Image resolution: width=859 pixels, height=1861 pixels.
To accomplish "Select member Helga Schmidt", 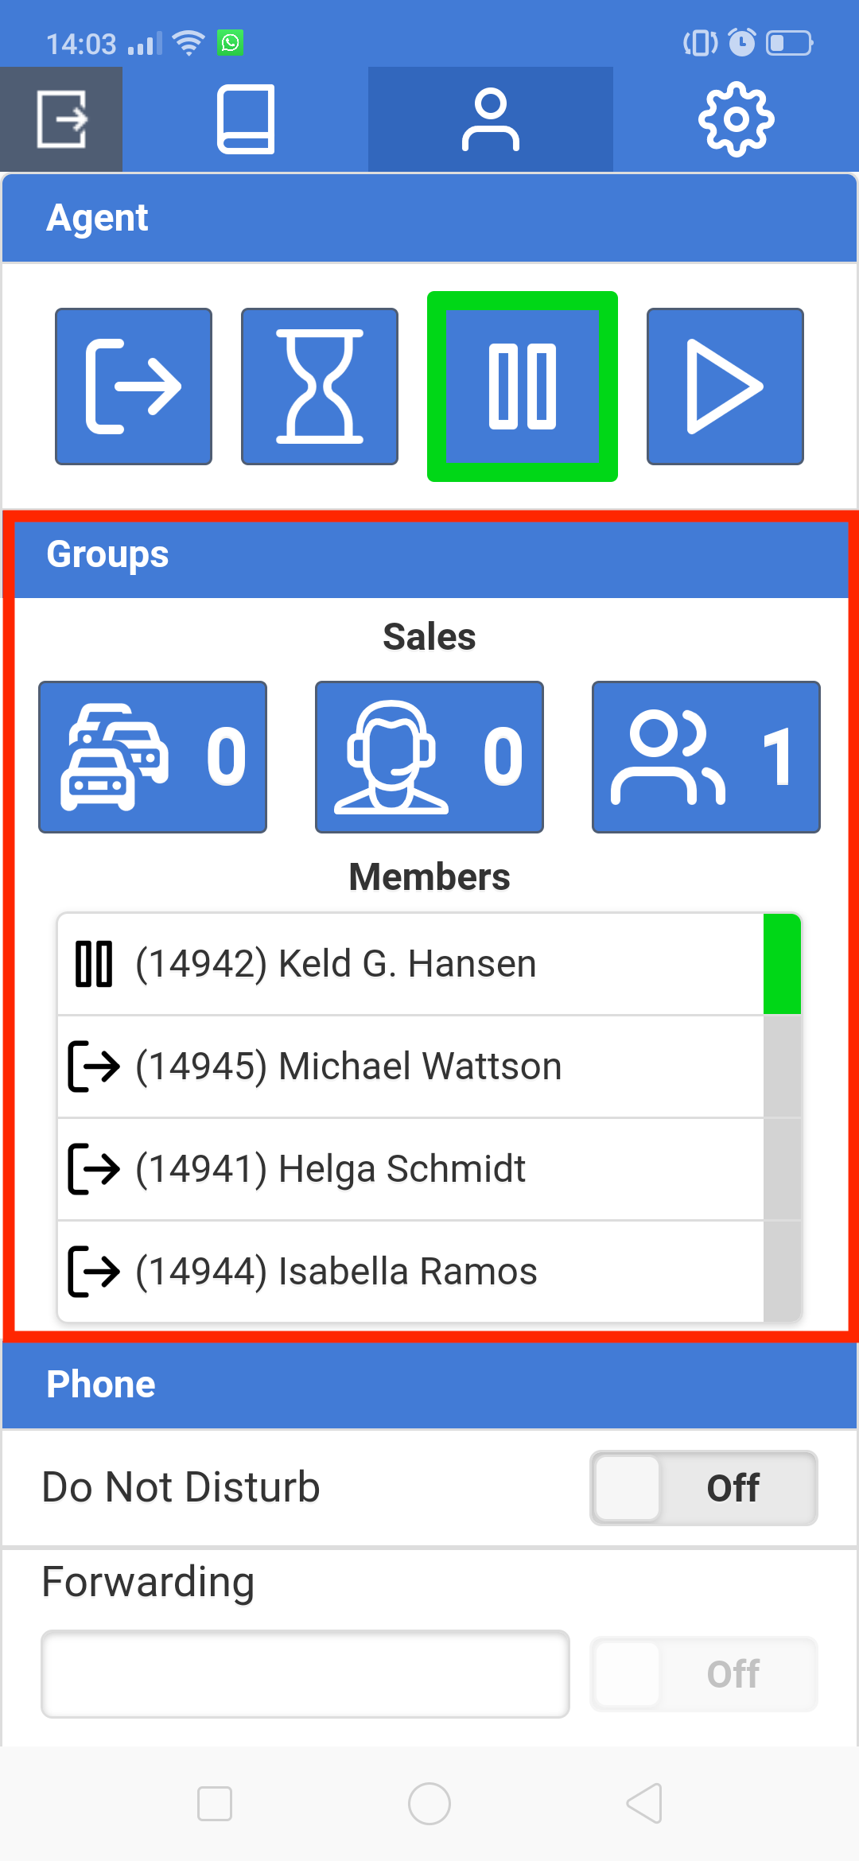I will (410, 1169).
